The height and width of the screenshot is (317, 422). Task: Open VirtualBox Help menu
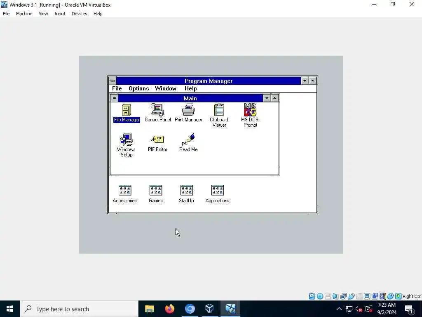tap(98, 14)
